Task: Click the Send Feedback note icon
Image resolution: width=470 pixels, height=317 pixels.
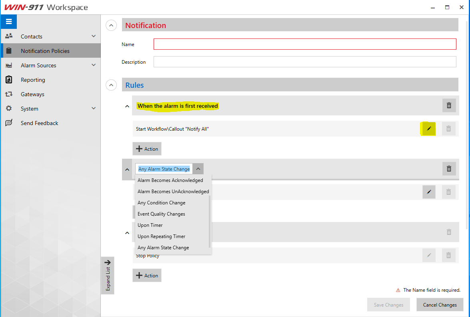Action: click(x=9, y=123)
